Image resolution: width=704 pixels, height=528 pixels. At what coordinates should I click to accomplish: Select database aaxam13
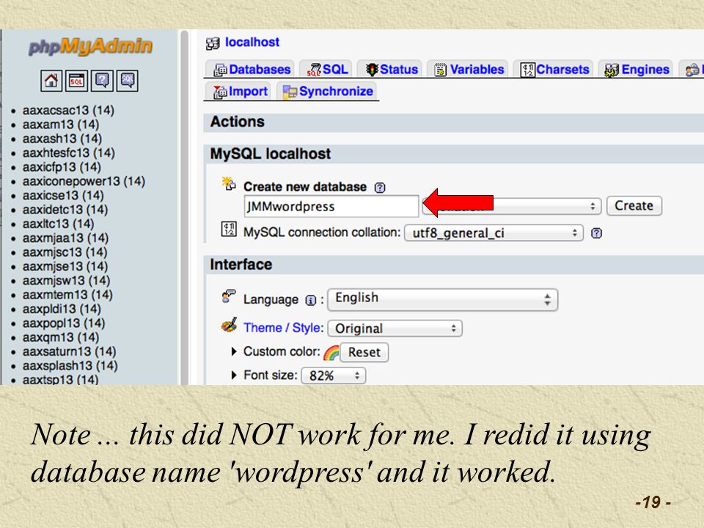coord(61,125)
